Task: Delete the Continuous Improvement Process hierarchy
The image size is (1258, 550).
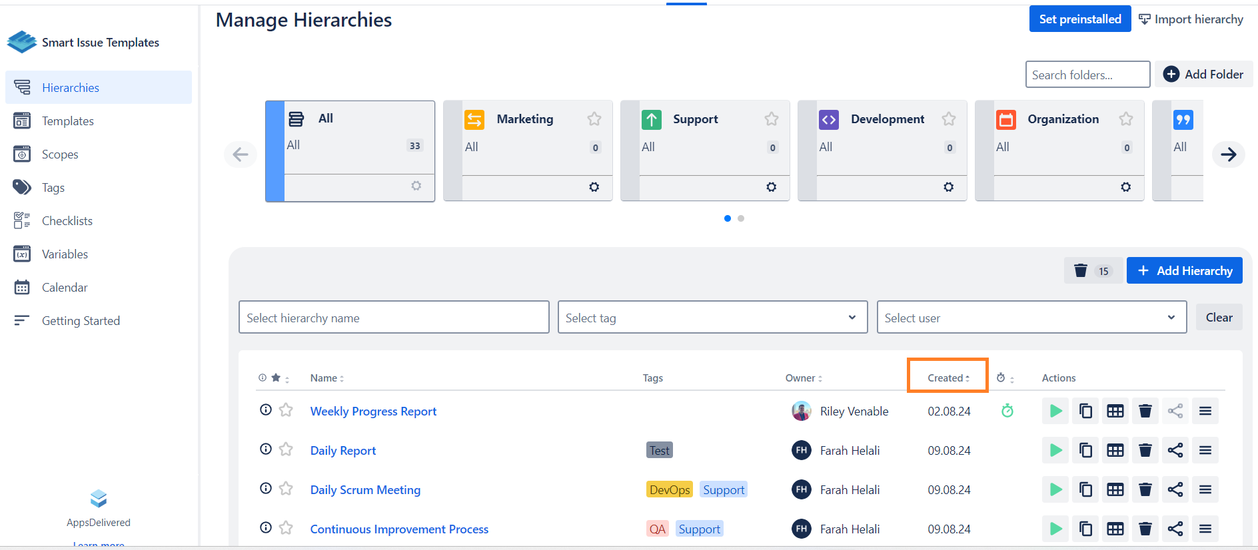Action: (x=1145, y=529)
